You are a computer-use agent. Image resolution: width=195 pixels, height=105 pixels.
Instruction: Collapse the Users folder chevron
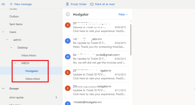(3, 32)
